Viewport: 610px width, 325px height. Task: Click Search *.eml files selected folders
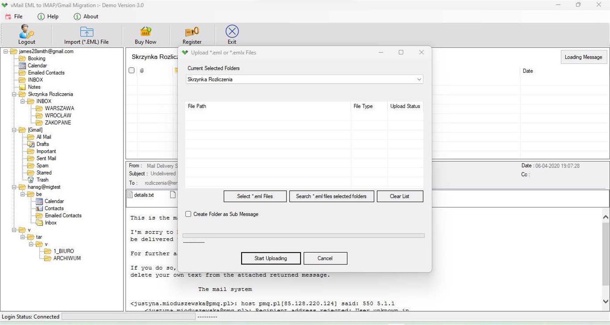click(331, 196)
